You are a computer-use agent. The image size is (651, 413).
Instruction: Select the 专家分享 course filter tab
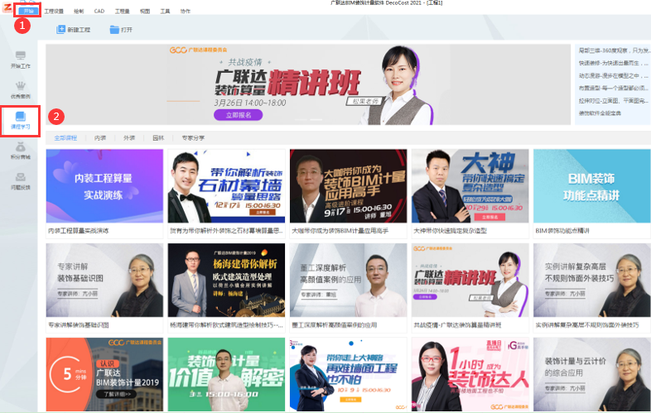click(193, 138)
